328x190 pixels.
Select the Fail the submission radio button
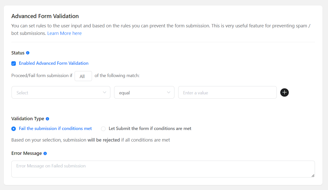[14, 129]
